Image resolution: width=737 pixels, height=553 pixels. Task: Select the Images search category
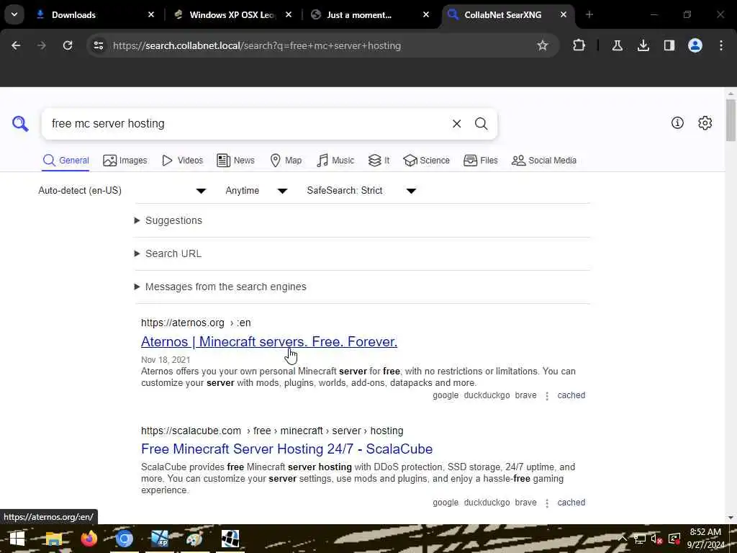pyautogui.click(x=125, y=161)
